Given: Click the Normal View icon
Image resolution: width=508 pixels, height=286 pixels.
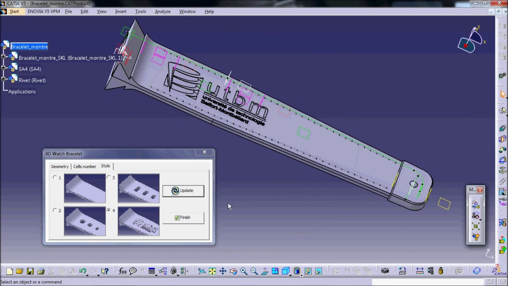Looking at the screenshot, I should click(x=265, y=271).
